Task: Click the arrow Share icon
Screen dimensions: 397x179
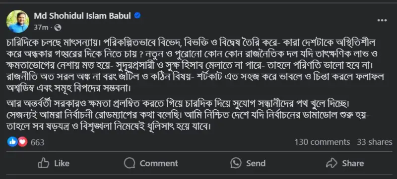Action: pyautogui.click(x=331, y=163)
